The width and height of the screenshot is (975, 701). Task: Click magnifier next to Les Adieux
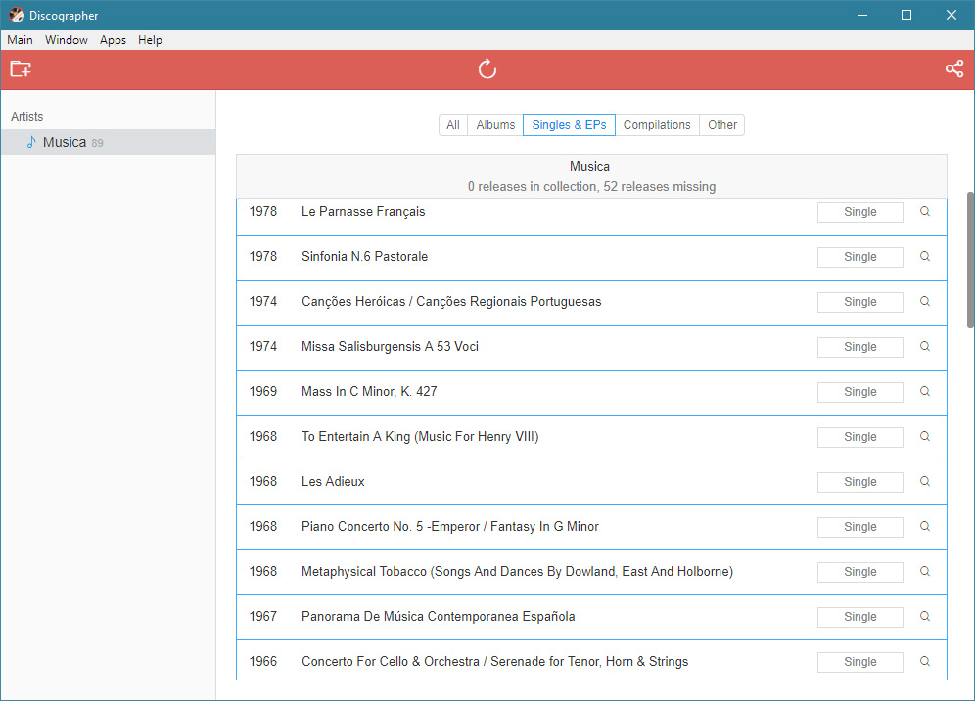[925, 482]
